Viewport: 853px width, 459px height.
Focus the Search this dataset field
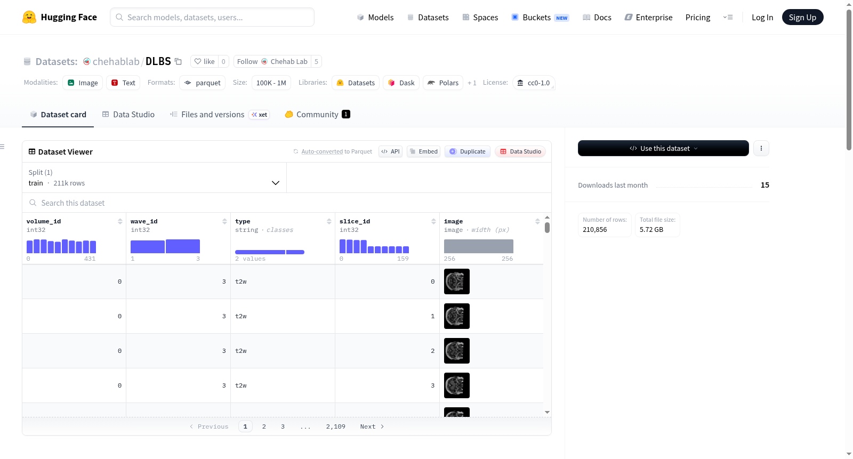[x=287, y=203]
